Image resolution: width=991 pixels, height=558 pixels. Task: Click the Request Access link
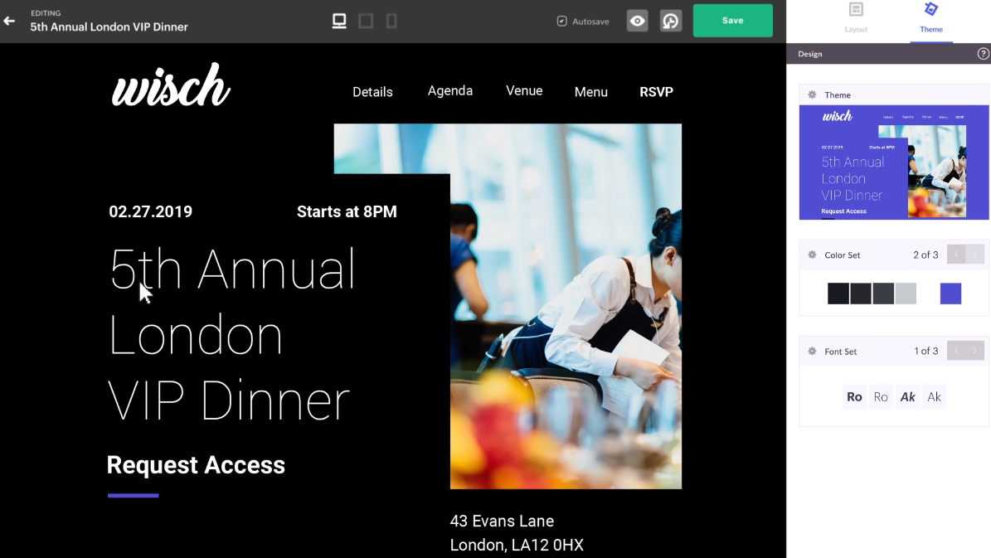tap(196, 465)
